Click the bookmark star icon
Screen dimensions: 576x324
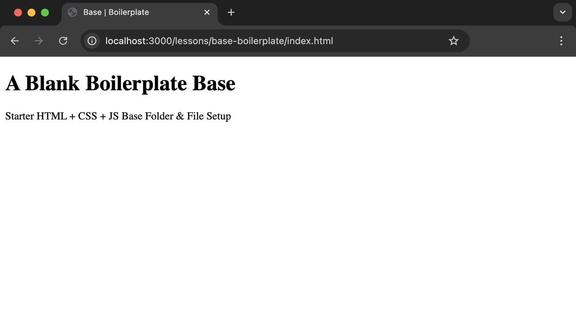[453, 40]
